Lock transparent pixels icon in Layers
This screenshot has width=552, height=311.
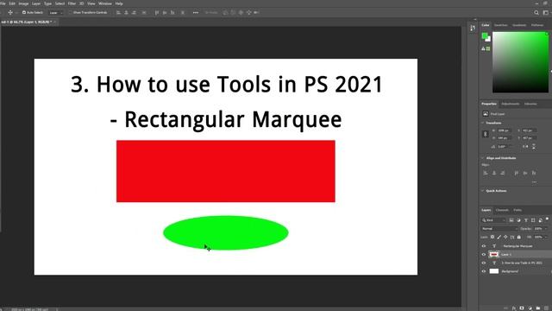point(492,237)
